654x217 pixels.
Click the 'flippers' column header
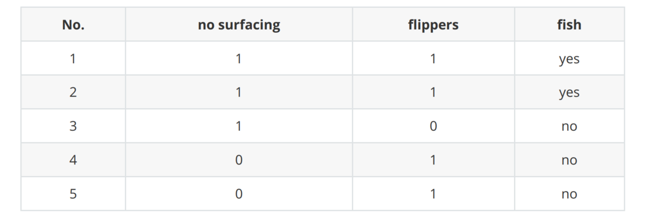[433, 25]
